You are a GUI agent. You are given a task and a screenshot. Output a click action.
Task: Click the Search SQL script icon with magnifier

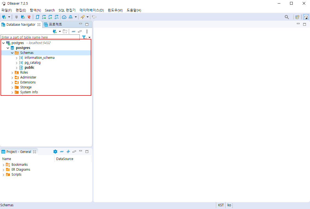(56, 17)
